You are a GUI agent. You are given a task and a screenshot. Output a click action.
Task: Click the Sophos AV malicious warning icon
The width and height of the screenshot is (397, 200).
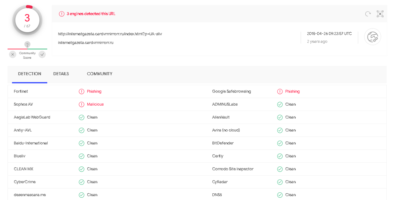tap(81, 104)
